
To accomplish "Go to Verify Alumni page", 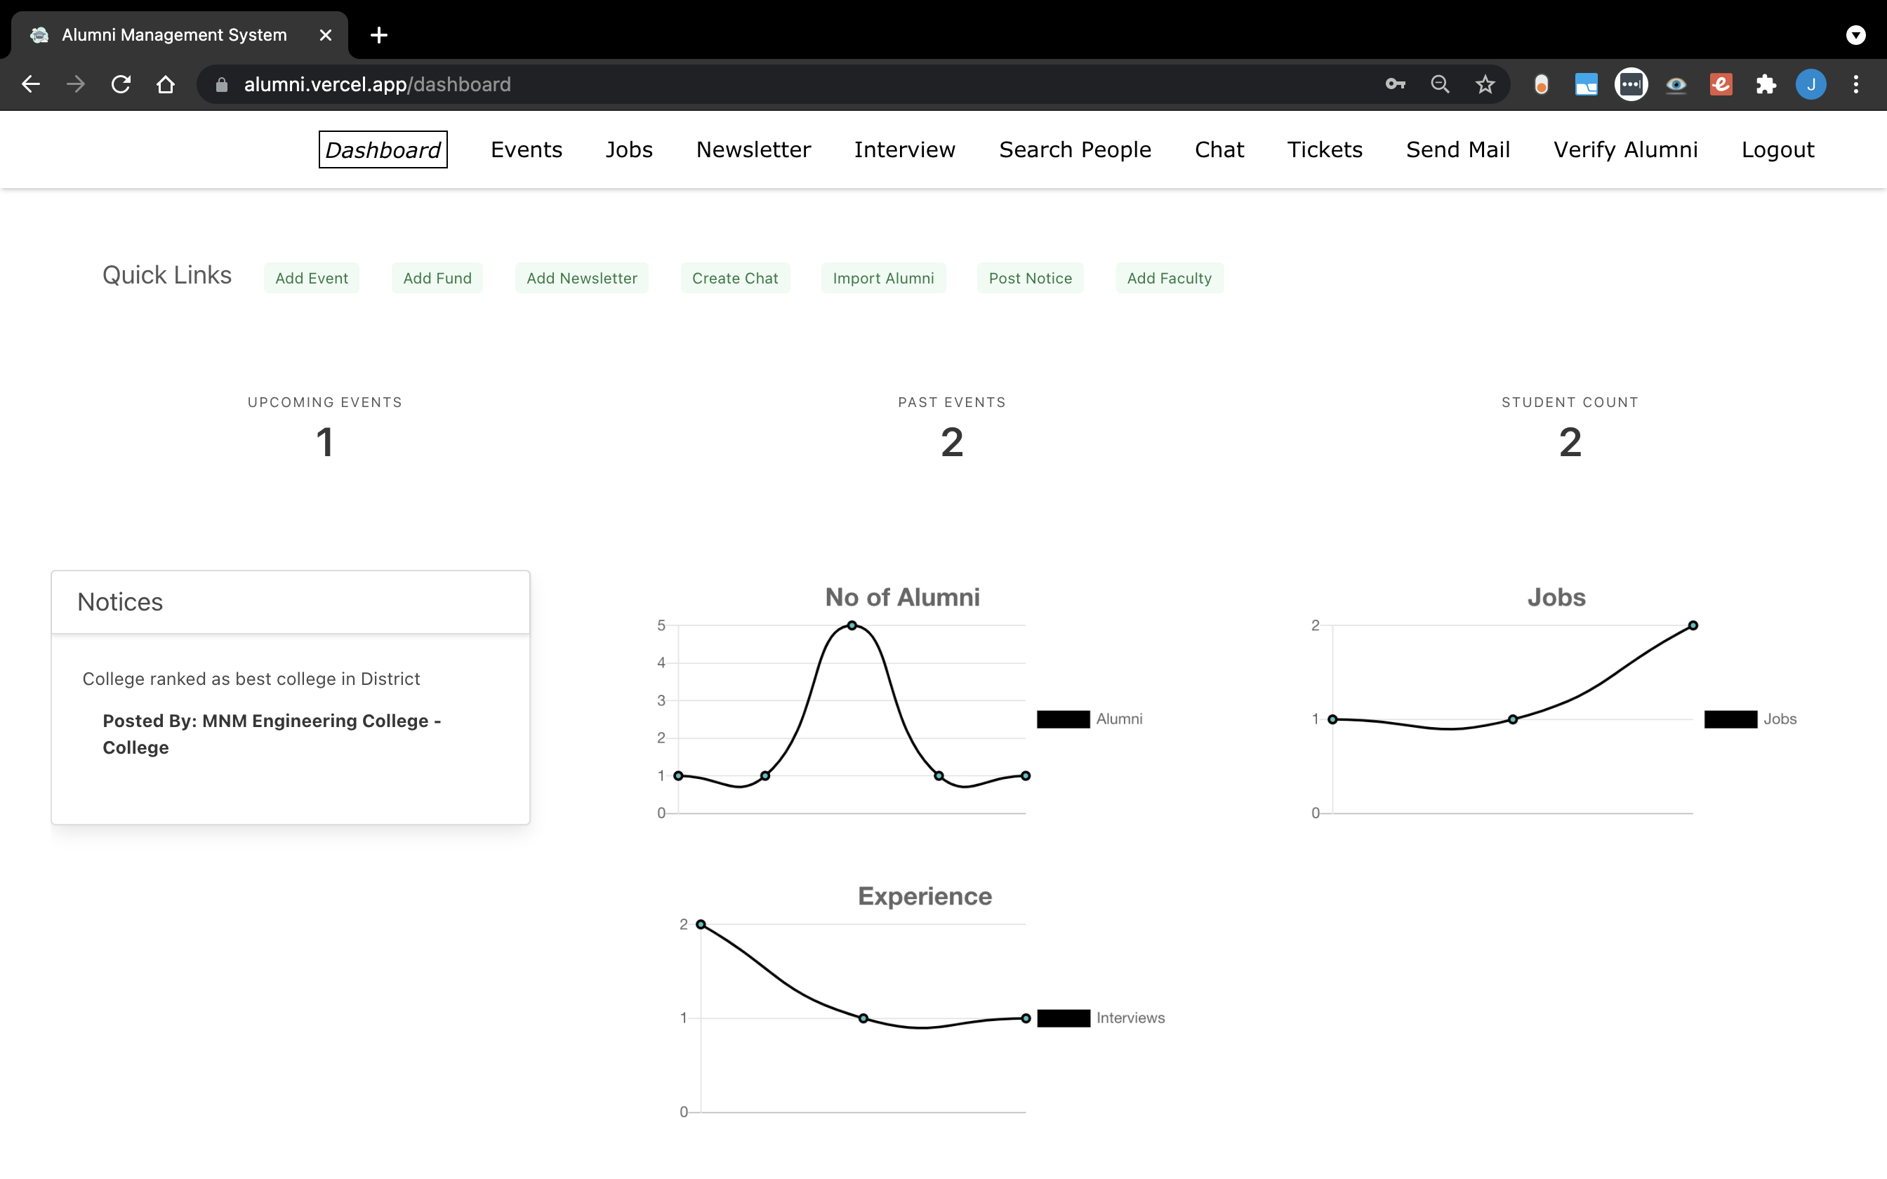I will click(x=1625, y=149).
